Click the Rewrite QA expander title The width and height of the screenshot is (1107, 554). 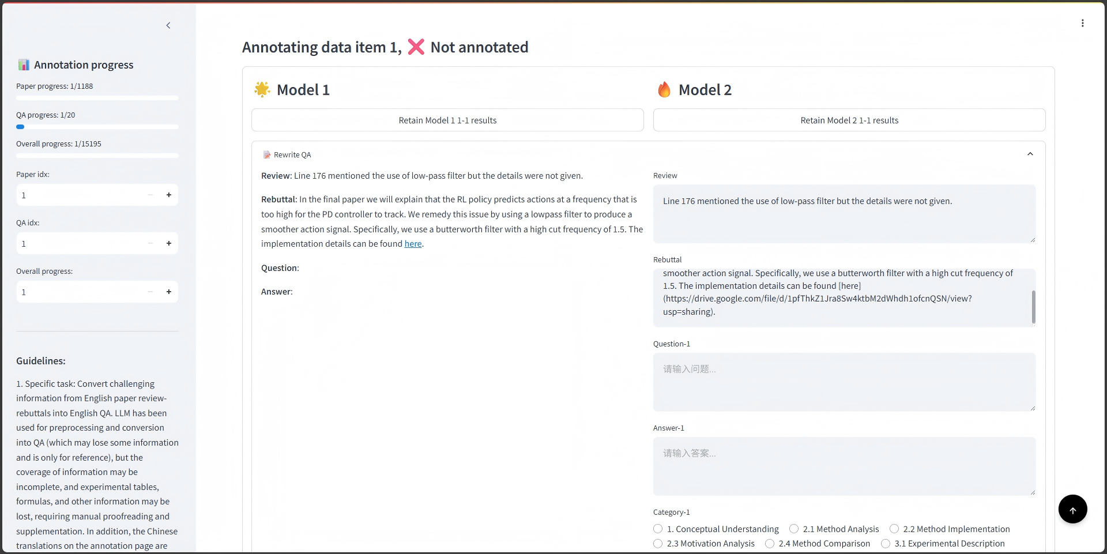[292, 154]
